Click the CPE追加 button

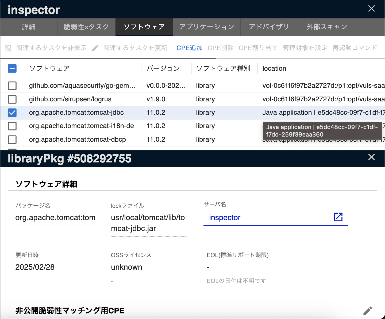pos(189,48)
